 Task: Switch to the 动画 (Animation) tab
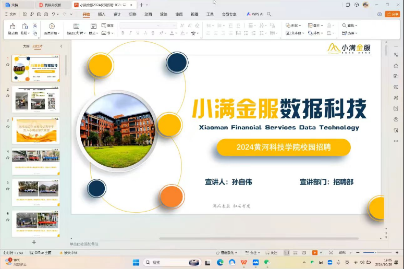148,14
